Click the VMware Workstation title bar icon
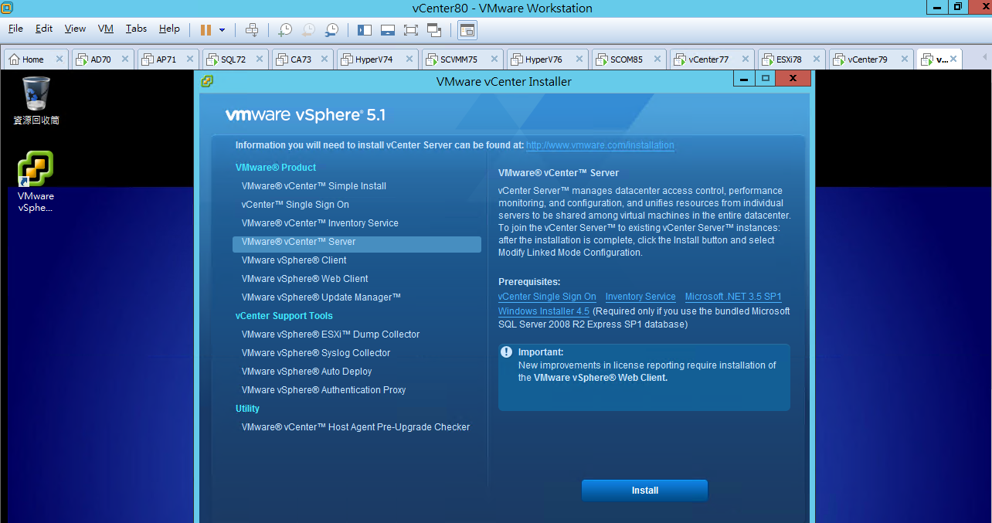 pyautogui.click(x=7, y=8)
